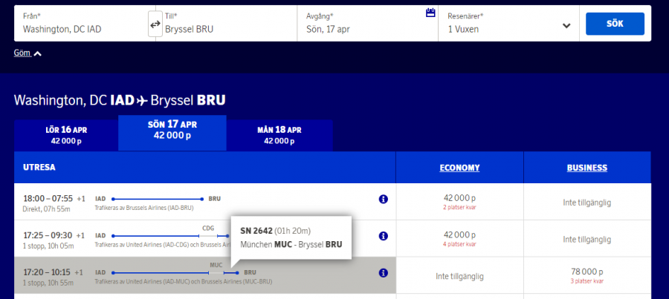The image size is (669, 299).
Task: Select the Sön 17 Apr date tab
Action: tap(172, 130)
